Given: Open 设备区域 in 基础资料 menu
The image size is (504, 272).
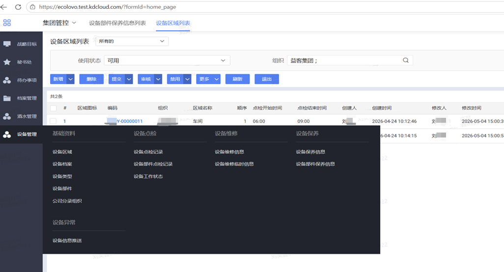Looking at the screenshot, I should click(62, 152).
